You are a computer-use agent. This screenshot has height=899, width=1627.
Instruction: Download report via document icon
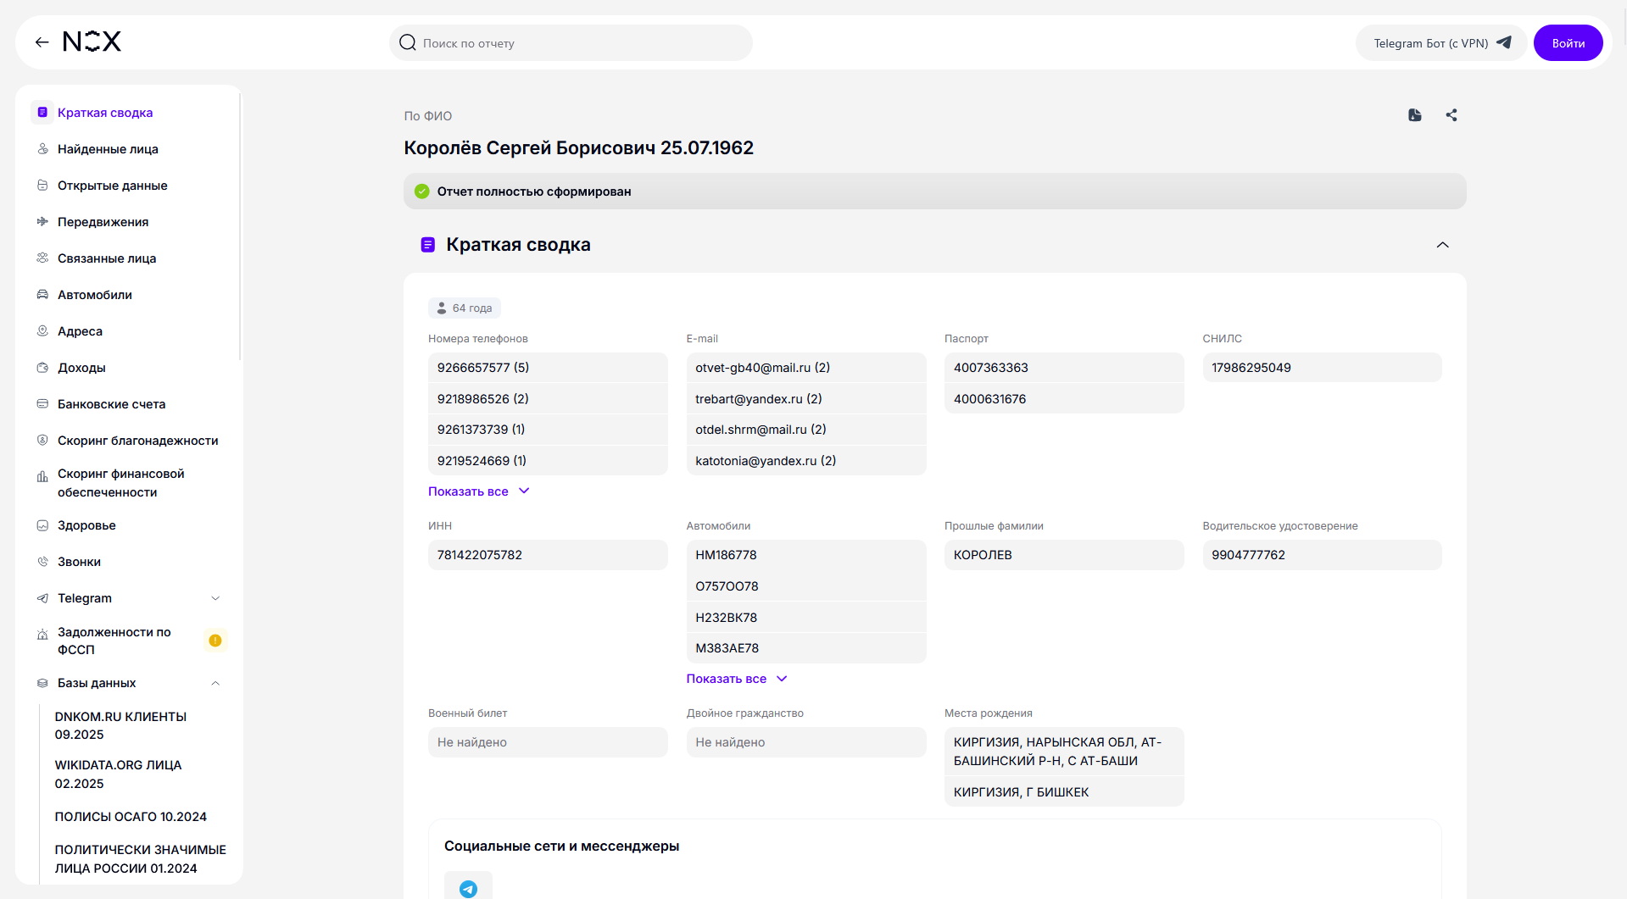(1415, 115)
